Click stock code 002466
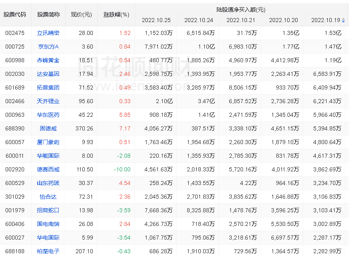The image size is (349, 258). tap(15, 101)
